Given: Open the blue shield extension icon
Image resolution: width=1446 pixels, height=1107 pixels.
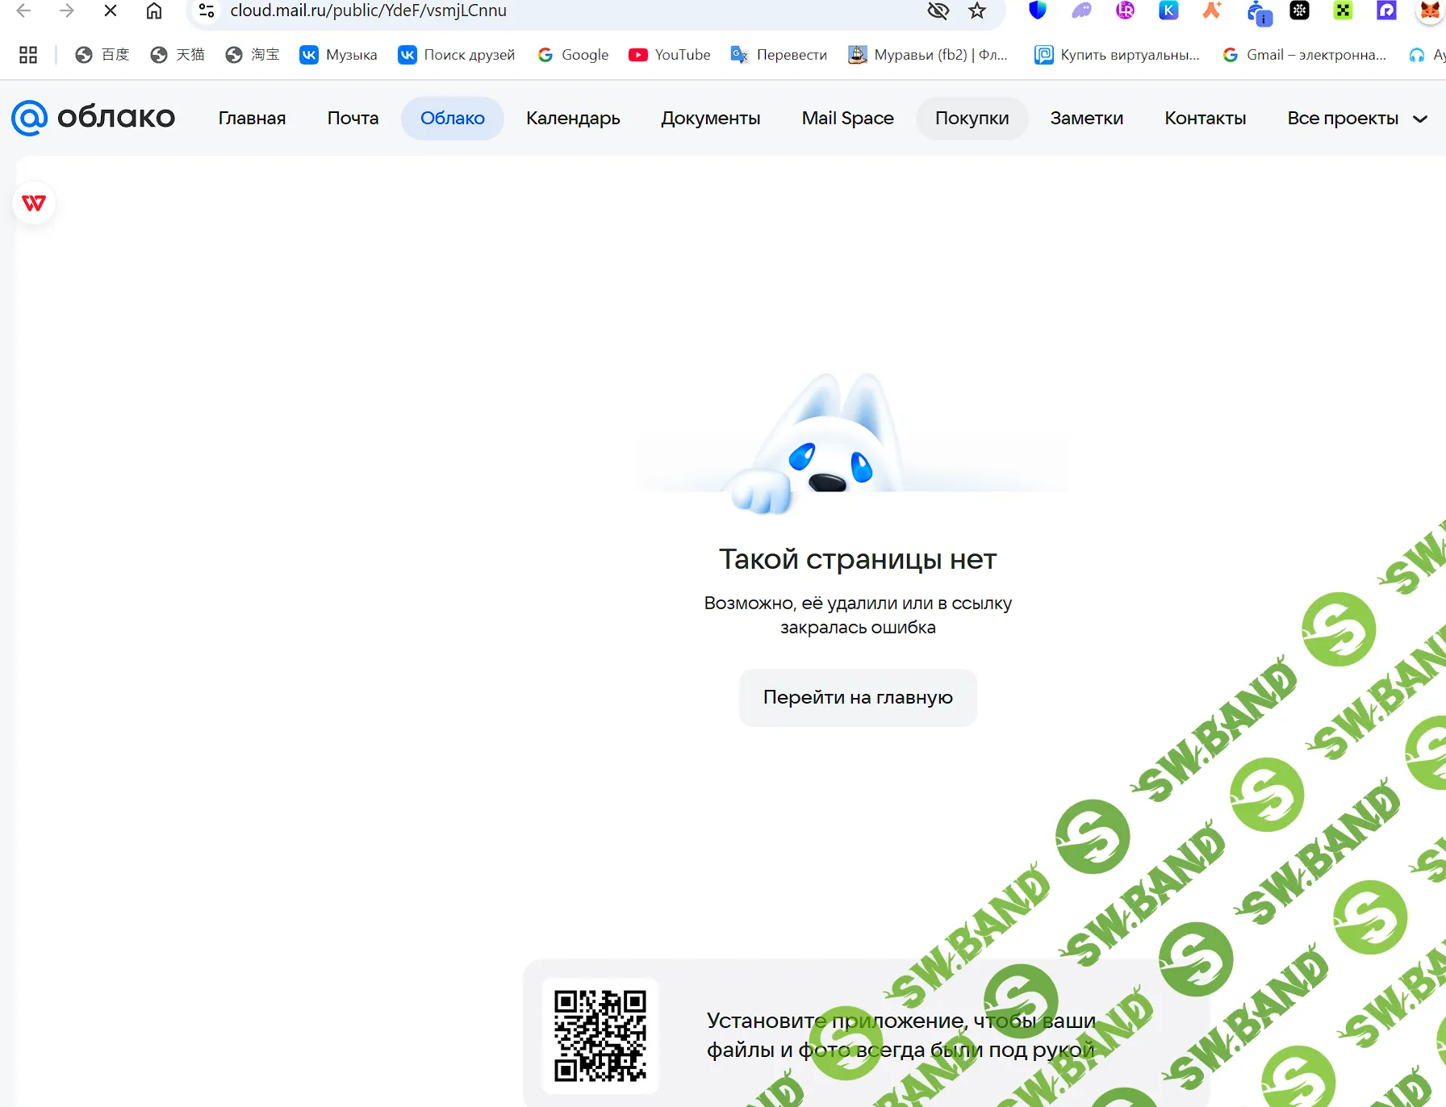Looking at the screenshot, I should pos(1038,10).
